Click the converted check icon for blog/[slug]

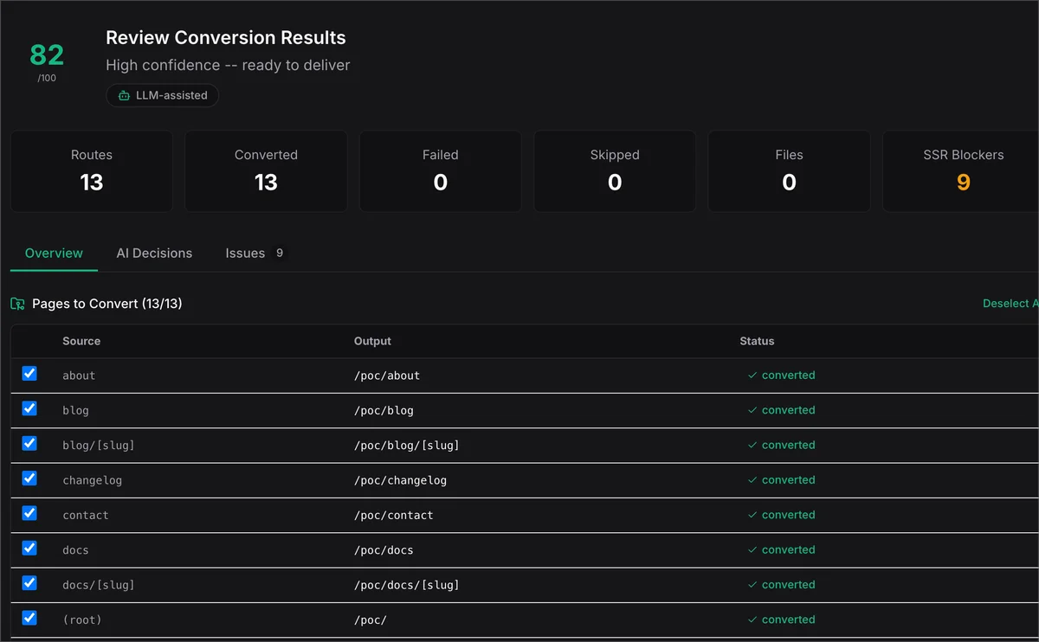click(752, 445)
